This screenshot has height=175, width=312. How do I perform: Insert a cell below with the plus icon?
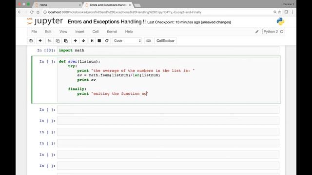(40, 41)
